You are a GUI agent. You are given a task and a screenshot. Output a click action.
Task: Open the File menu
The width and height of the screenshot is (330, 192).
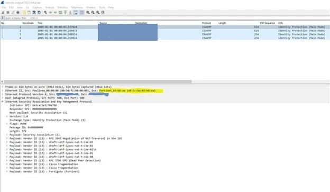coord(4,7)
